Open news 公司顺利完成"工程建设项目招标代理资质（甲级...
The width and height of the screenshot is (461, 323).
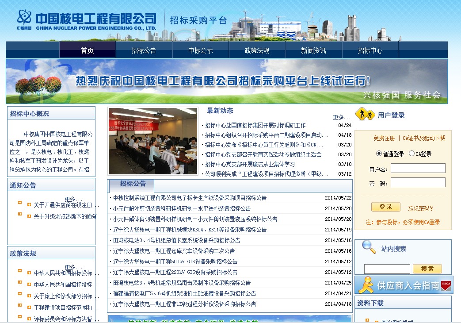(267, 174)
